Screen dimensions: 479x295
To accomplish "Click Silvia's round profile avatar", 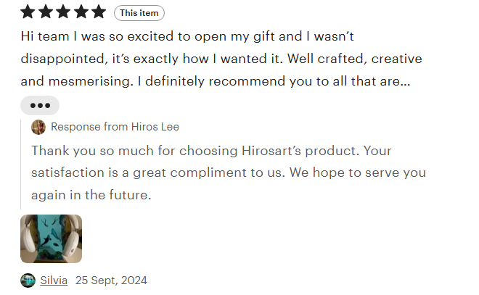I will (x=28, y=281).
